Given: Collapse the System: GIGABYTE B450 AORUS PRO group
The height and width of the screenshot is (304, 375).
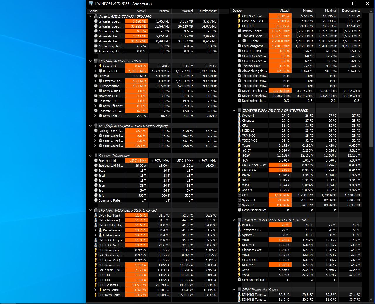Looking at the screenshot, I should point(90,16).
